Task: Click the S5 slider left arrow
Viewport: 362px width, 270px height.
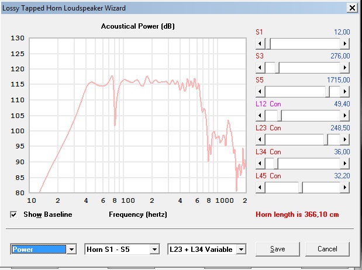Action: tap(260, 92)
